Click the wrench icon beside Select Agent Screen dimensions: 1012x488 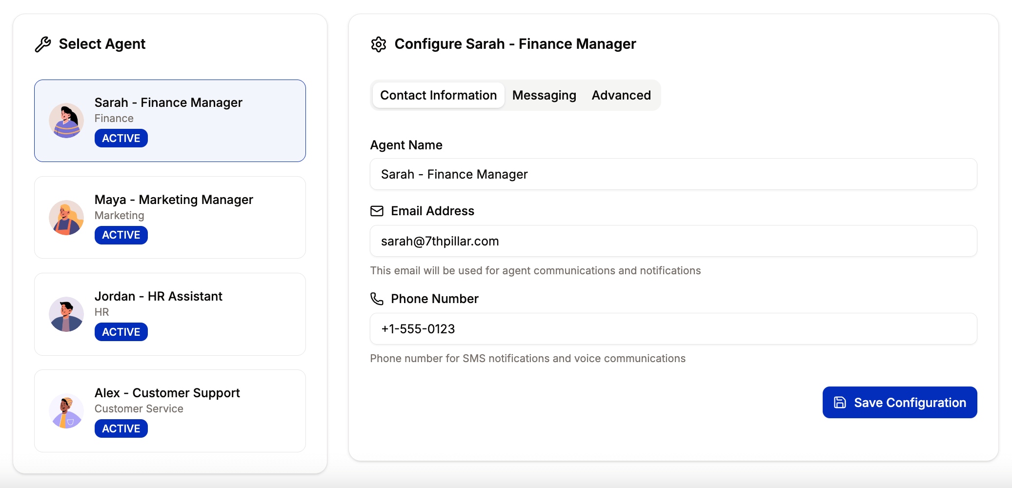tap(43, 44)
